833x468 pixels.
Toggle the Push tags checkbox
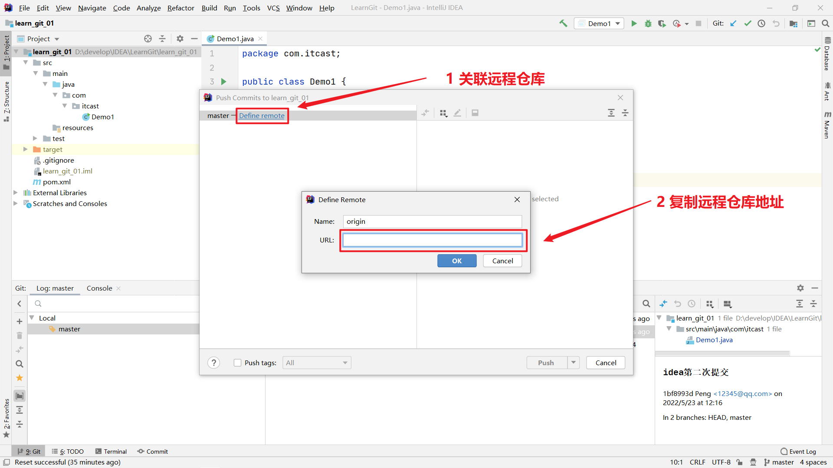tap(237, 363)
